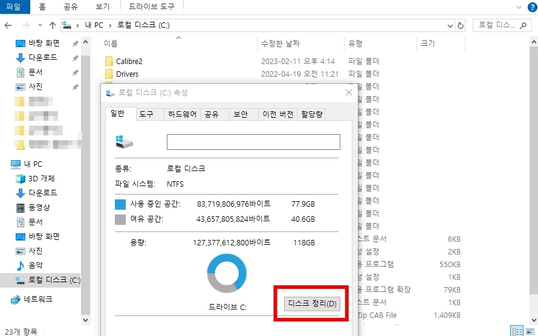Click 로컬 디스크 (C:) in the breadcrumb
The height and width of the screenshot is (336, 538).
point(143,25)
